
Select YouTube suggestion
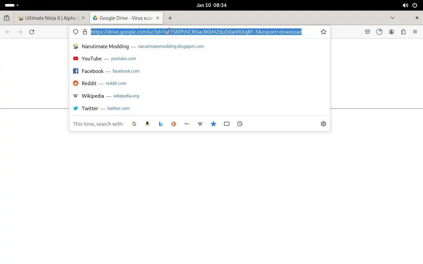point(200,58)
